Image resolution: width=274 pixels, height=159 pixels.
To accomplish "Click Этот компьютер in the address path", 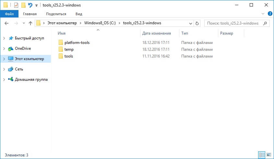I will click(62, 23).
